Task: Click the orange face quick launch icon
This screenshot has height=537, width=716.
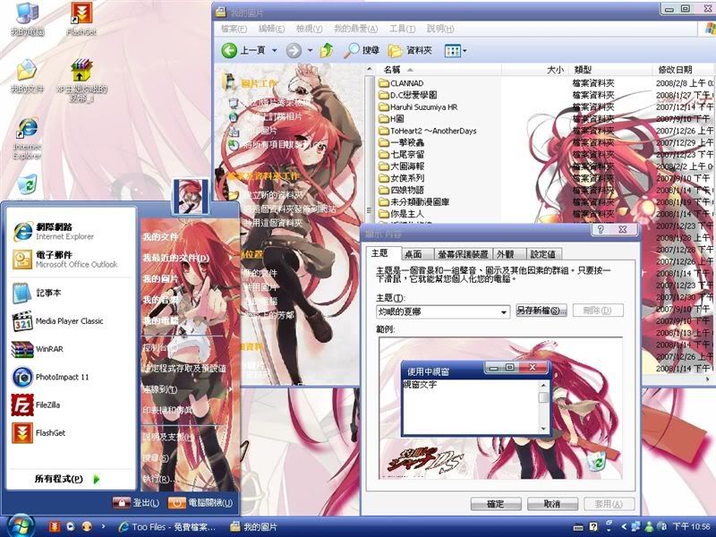Action: [87, 526]
